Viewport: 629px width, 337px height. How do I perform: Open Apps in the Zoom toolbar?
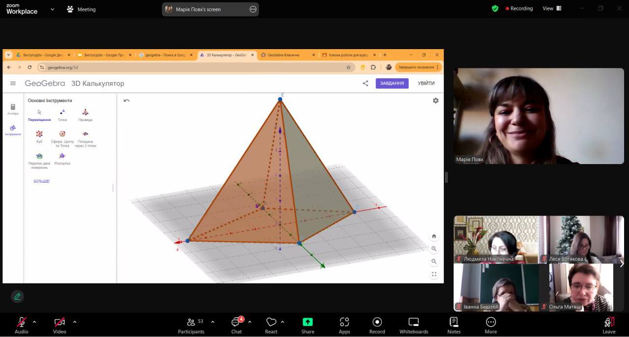click(x=344, y=322)
